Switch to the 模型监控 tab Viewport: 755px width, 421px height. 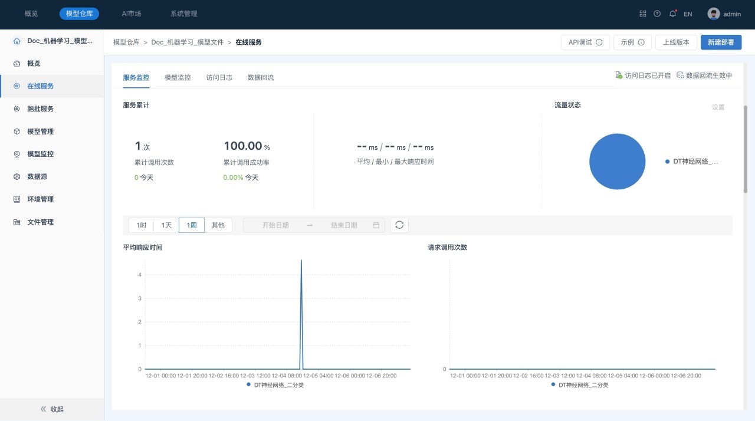[x=178, y=77]
